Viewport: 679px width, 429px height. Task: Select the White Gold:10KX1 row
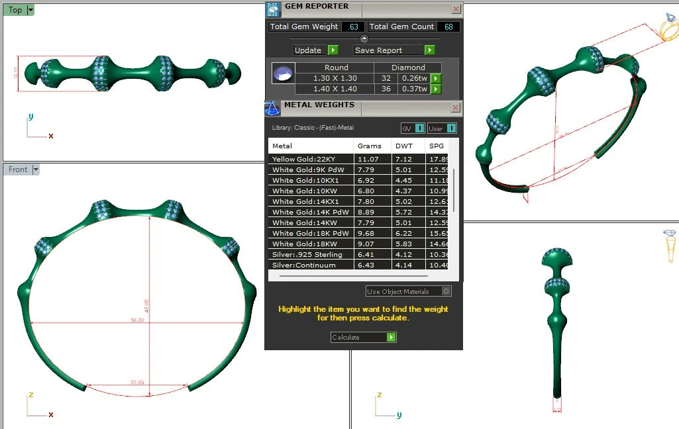(358, 180)
